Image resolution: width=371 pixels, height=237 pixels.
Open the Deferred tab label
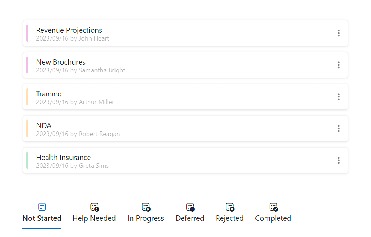click(190, 218)
